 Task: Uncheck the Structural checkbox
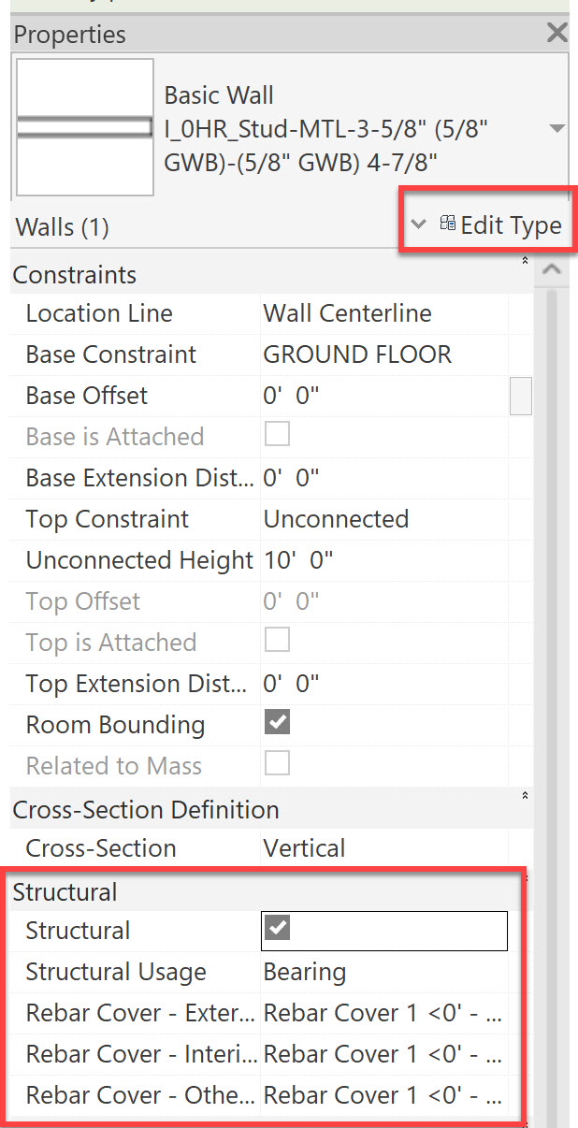click(x=278, y=928)
